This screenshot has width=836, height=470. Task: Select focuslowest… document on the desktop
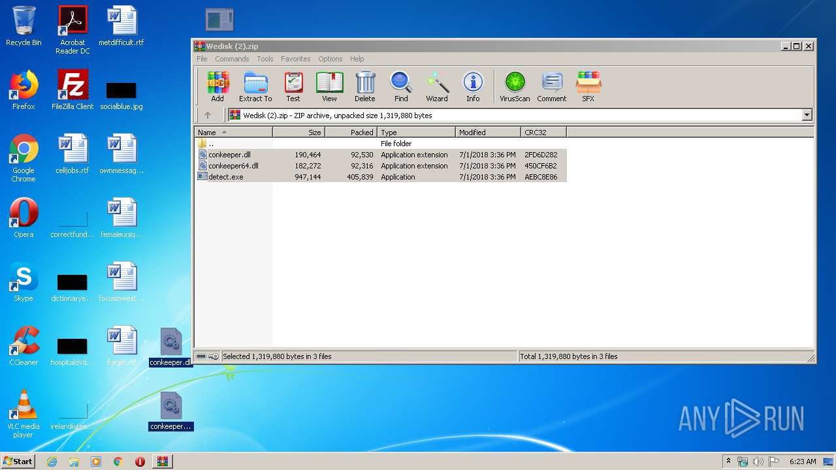(121, 282)
